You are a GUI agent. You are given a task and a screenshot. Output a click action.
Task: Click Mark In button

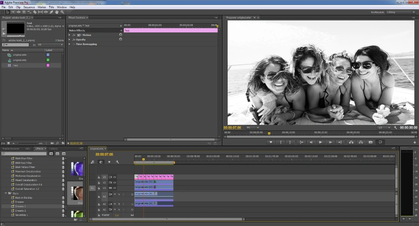click(281, 142)
